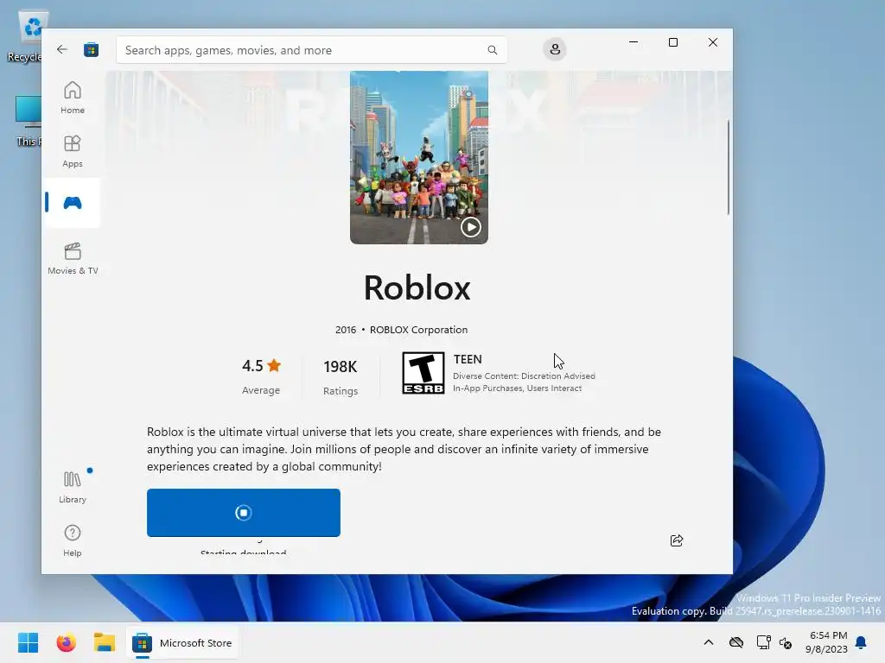Open the notifications bell icon
The width and height of the screenshot is (885, 663).
(x=861, y=642)
